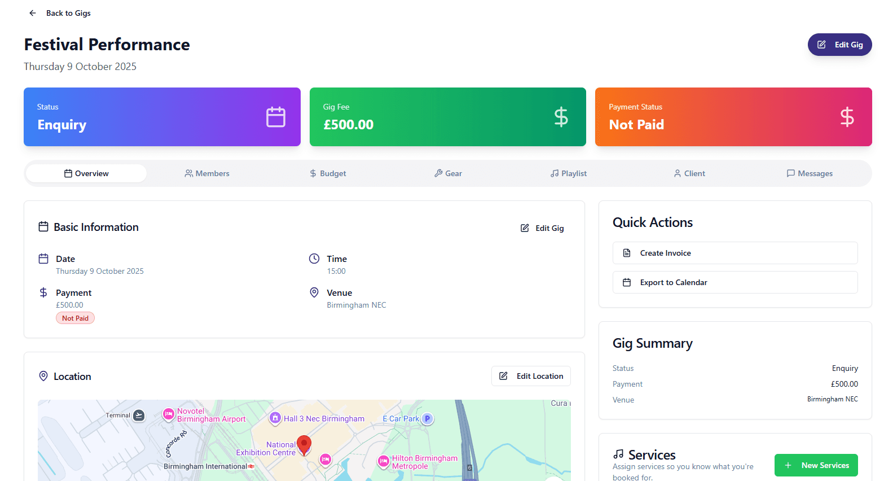Click the dollar icon in Gig Fee card

click(561, 117)
